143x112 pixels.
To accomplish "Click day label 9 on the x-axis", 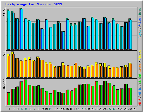I will [x=43, y=109].
